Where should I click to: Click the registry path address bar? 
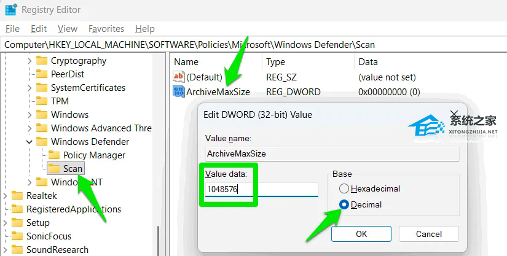(246, 44)
